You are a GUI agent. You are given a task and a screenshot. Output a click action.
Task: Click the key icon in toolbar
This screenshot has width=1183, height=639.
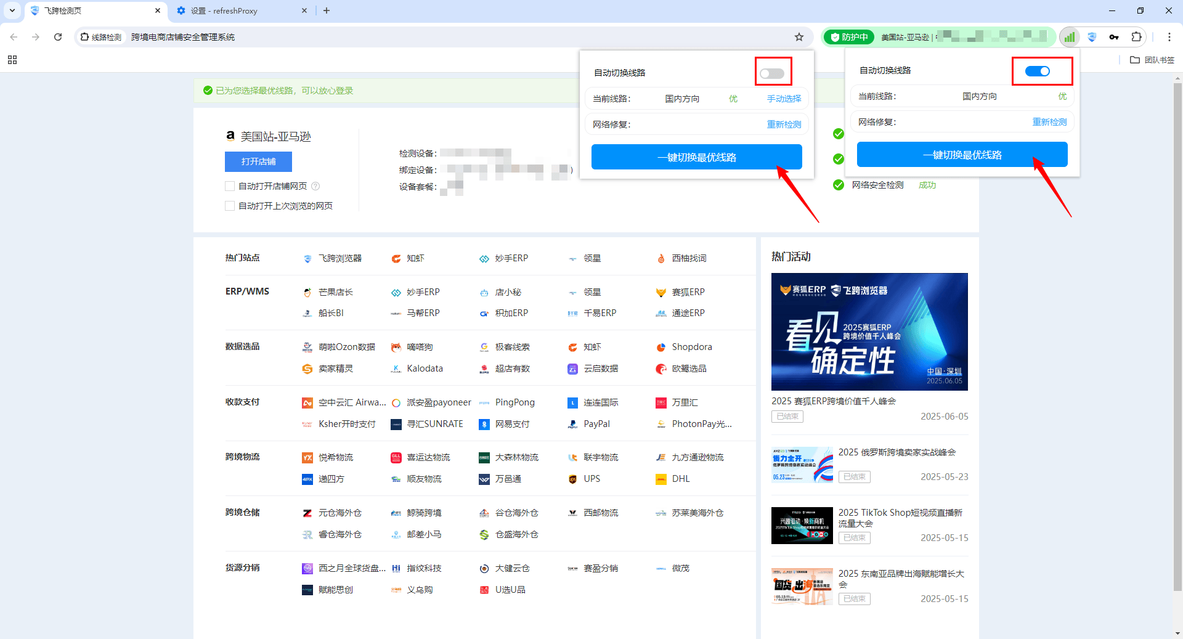tap(1114, 37)
